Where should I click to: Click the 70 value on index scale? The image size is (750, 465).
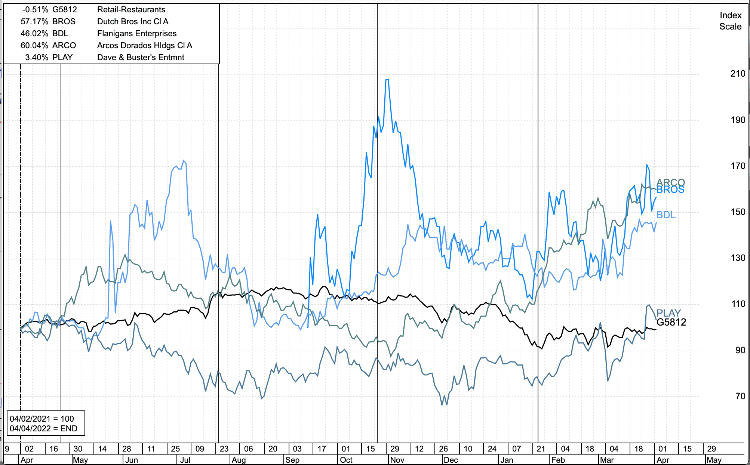click(740, 396)
